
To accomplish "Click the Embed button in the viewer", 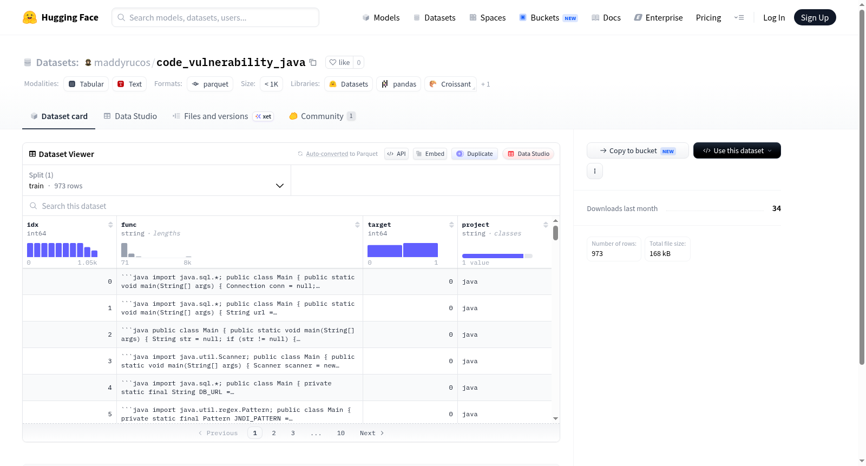I will coord(430,154).
